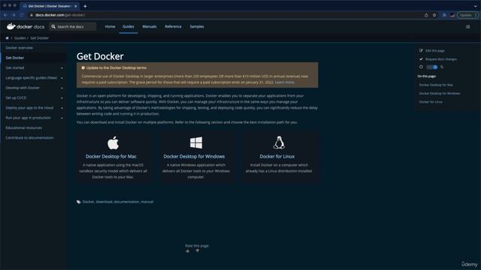Click the browser forward arrow
The image size is (481, 270).
(x=14, y=15)
